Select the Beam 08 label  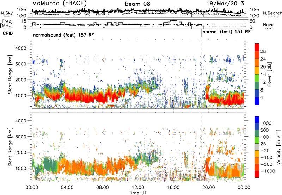pyautogui.click(x=137, y=4)
